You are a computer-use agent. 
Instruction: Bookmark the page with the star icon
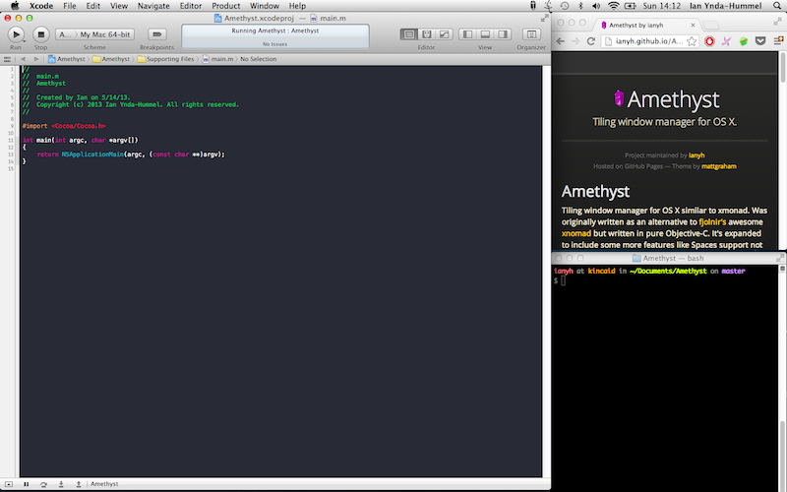(692, 41)
